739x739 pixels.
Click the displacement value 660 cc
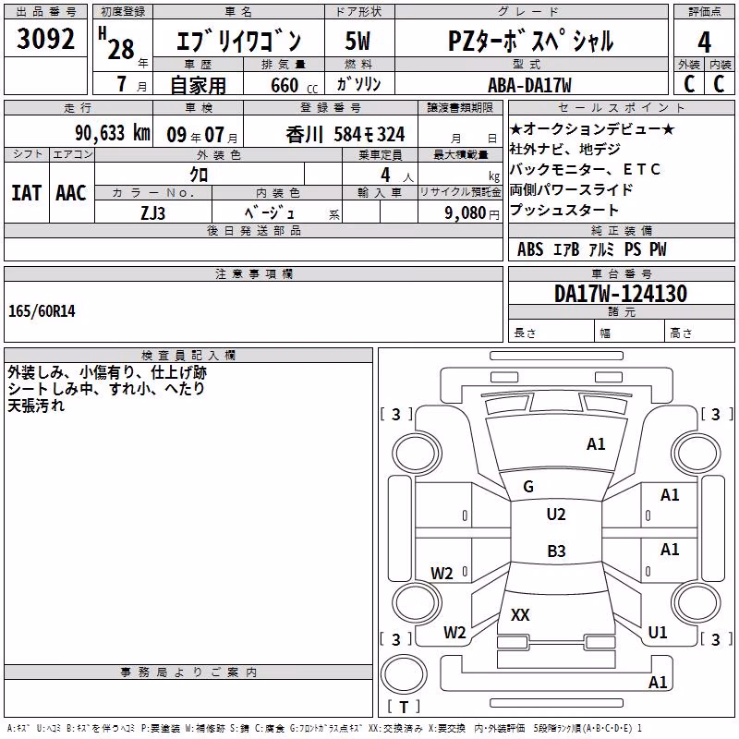294,86
